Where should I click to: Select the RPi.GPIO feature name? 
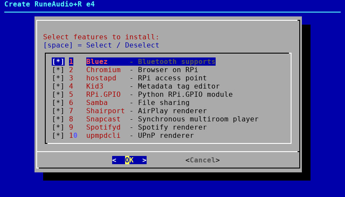[103, 94]
